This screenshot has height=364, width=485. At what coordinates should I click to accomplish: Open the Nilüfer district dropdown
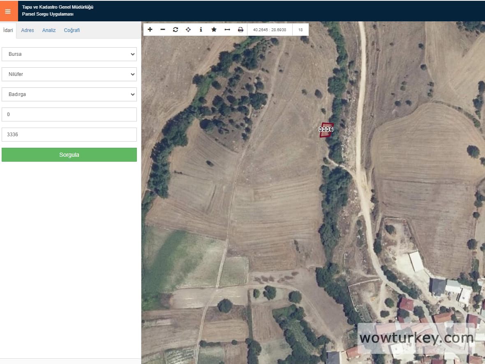click(69, 74)
